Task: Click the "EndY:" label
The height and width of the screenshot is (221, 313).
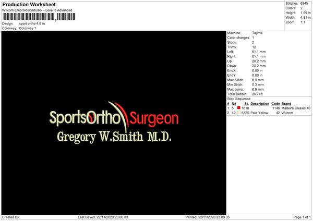Action: pyautogui.click(x=232, y=76)
